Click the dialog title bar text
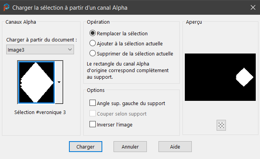Screen dimensions: 260x159 tap(70, 7)
